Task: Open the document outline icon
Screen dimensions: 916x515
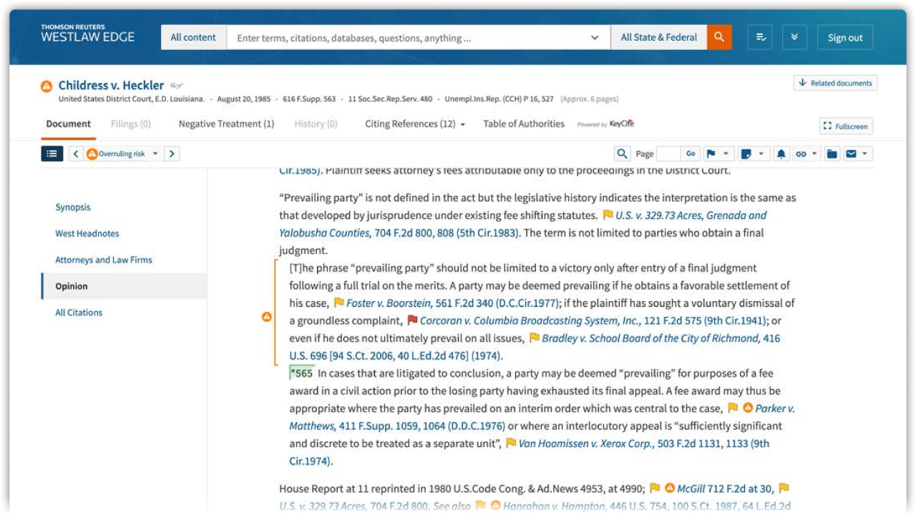Action: (x=52, y=153)
